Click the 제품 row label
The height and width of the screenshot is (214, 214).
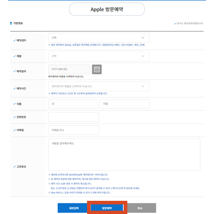(x=19, y=56)
